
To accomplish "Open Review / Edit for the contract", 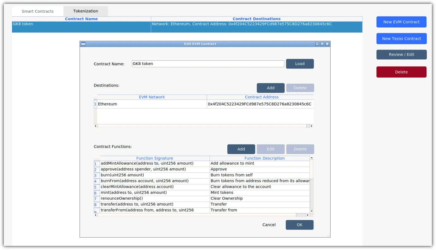I will click(401, 54).
